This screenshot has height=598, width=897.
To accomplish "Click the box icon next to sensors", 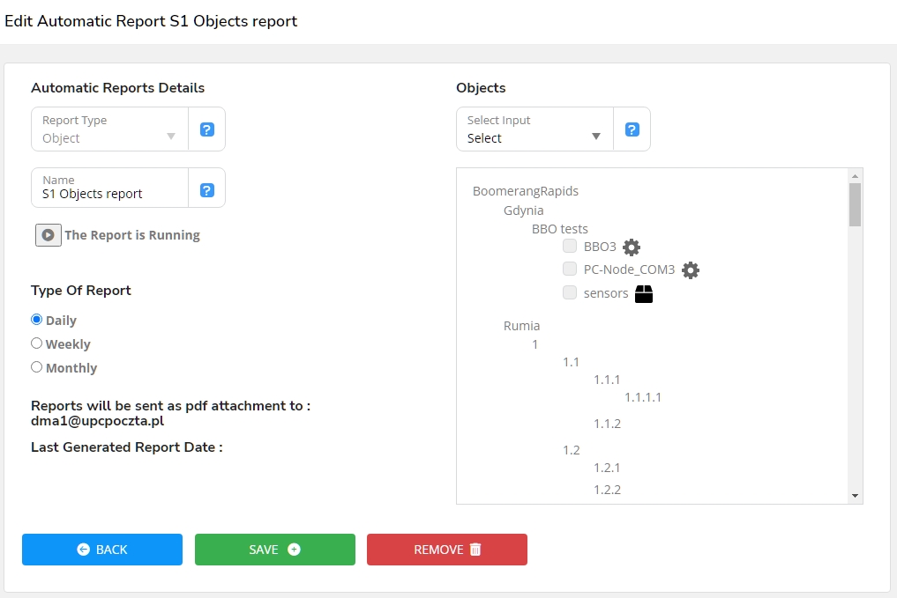I will (644, 294).
